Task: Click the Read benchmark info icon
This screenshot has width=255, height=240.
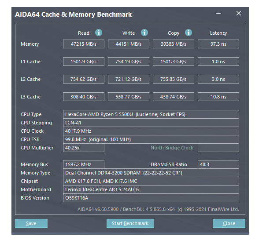Action: 99,33
